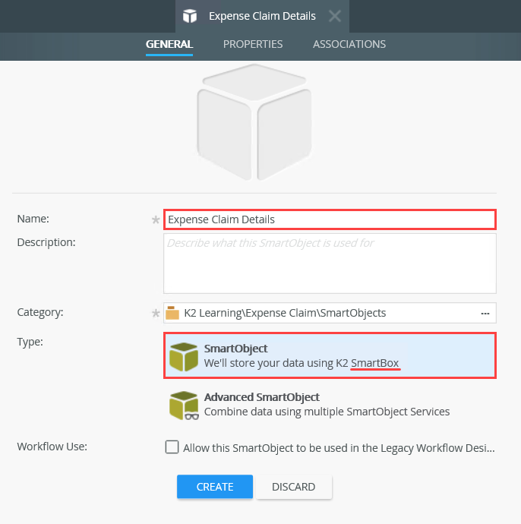Open the Category browse ellipsis button
521x524 pixels.
[x=485, y=314]
